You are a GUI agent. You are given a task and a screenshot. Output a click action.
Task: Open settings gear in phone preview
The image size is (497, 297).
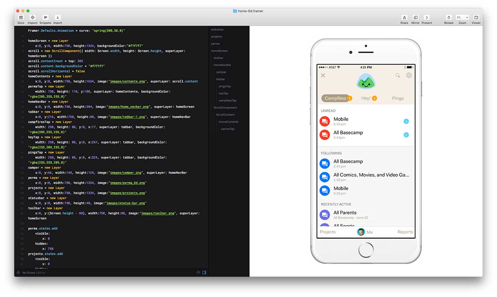pos(409,75)
